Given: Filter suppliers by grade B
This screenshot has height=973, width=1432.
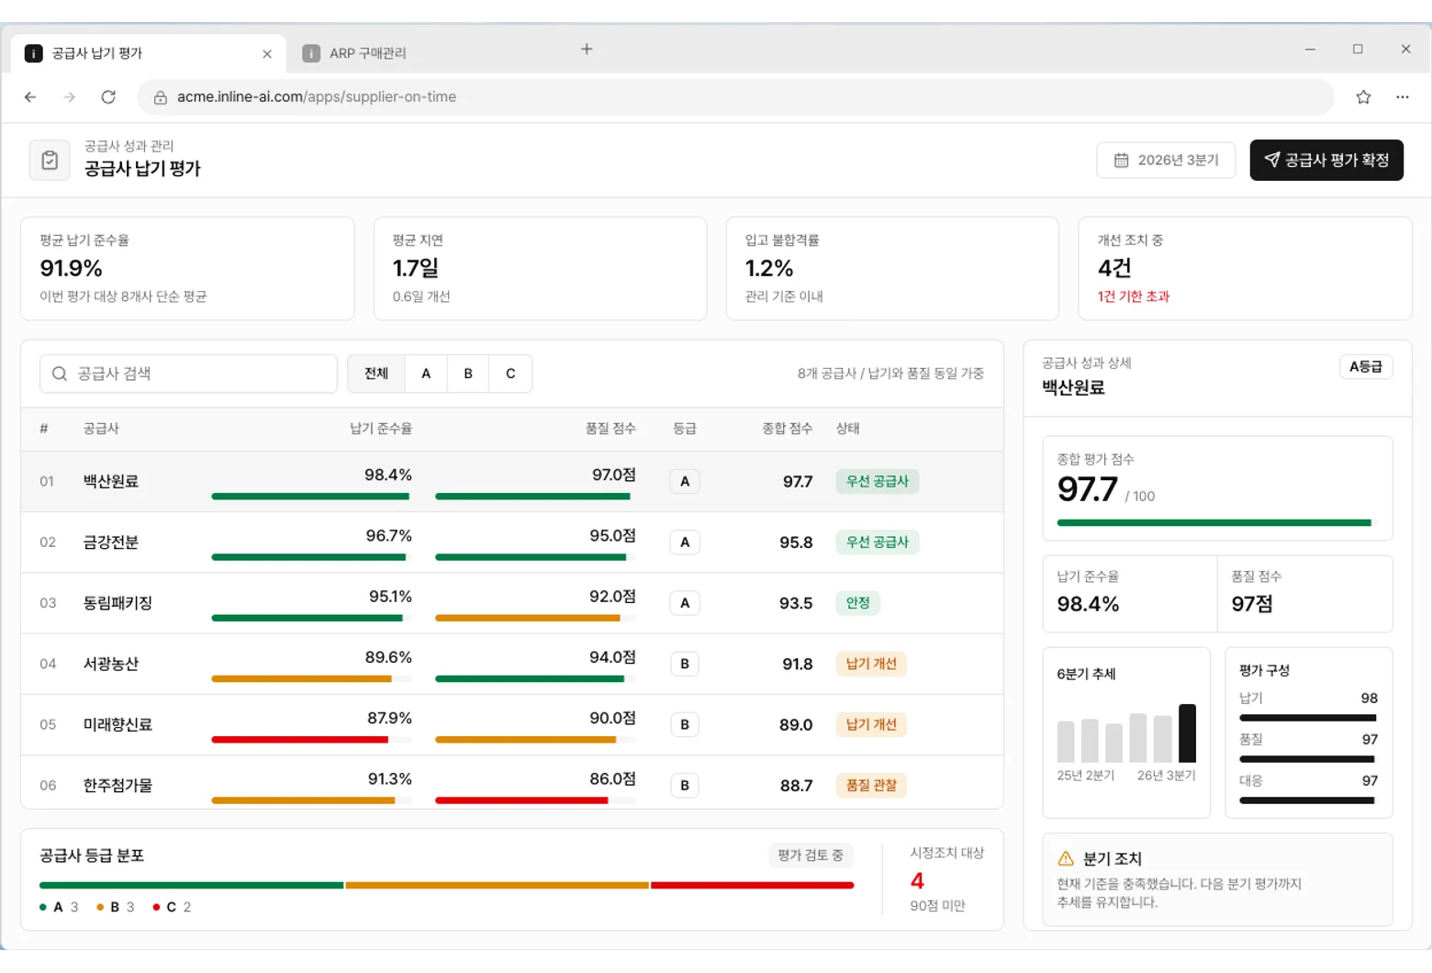Looking at the screenshot, I should click(468, 374).
